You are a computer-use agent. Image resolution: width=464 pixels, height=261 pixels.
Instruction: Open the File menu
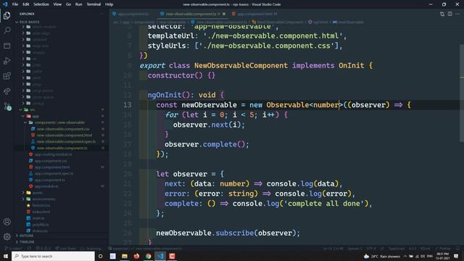15,4
